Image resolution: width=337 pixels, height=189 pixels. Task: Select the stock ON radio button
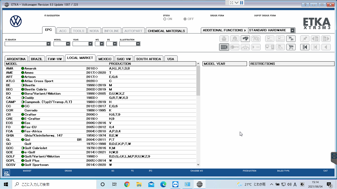(165, 19)
